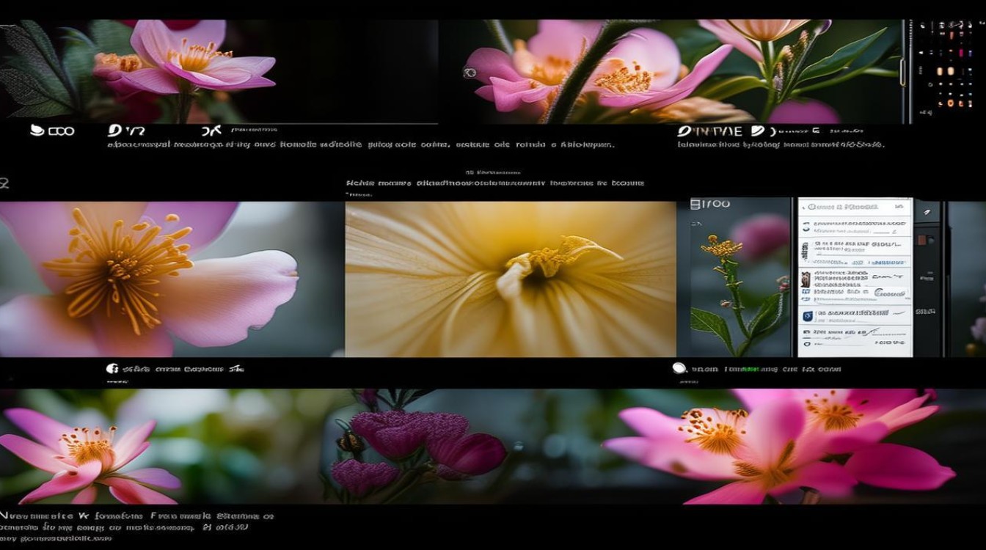
Task: Click the circular avatar icon beside the bottom-right caption
Action: coord(679,368)
